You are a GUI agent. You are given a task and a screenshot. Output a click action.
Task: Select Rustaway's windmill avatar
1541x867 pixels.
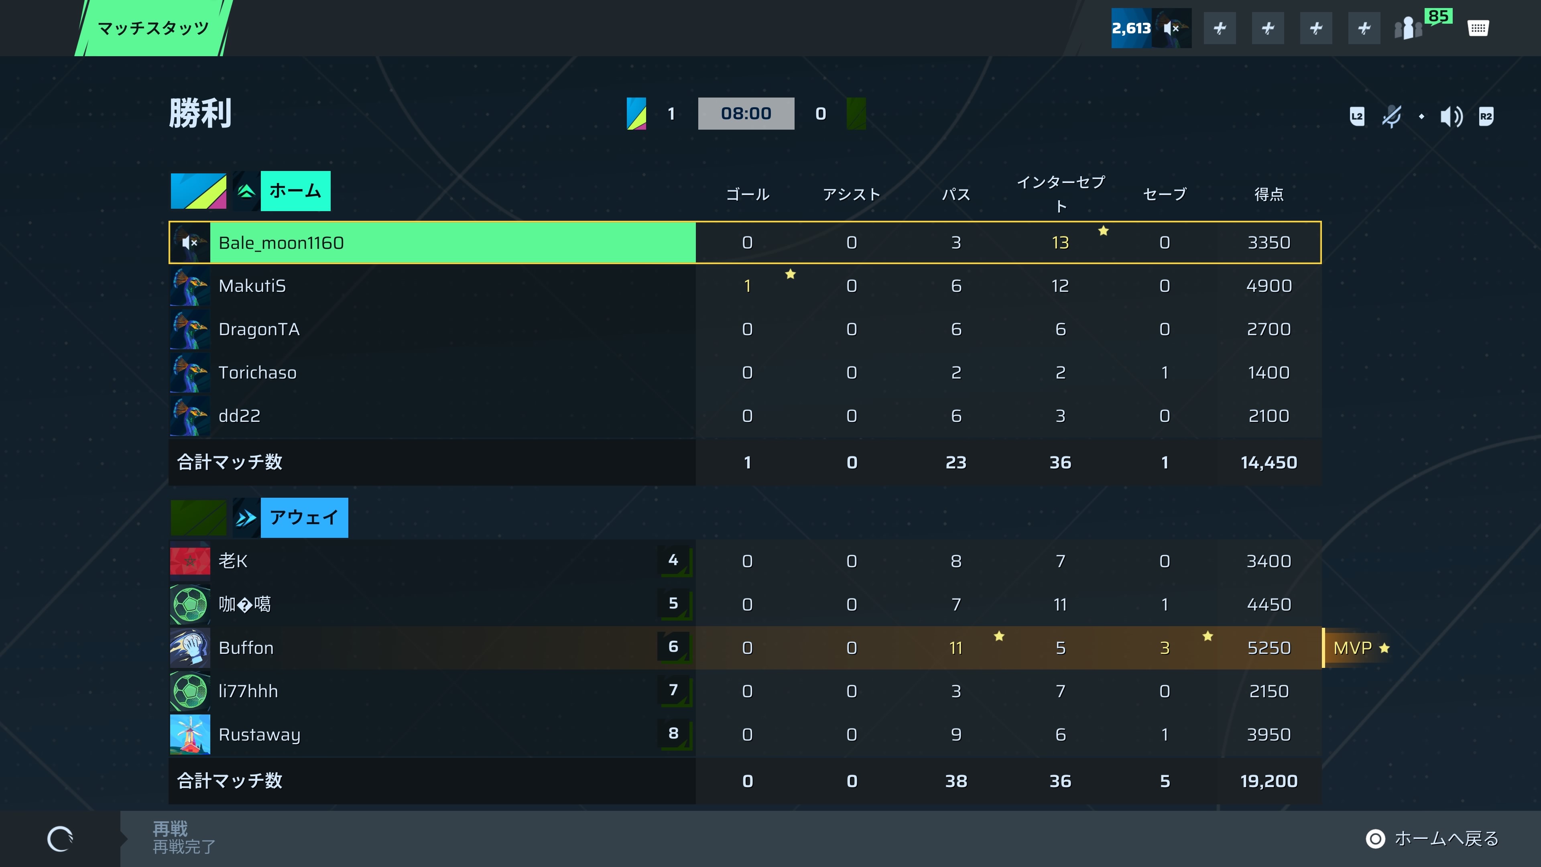tap(190, 734)
